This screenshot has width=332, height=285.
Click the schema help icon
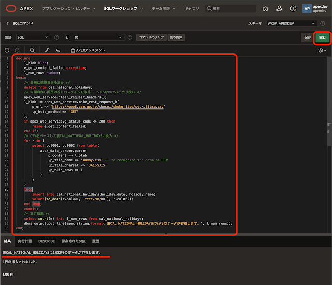click(x=323, y=23)
